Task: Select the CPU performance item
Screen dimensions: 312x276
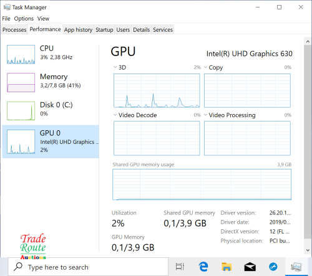Action: tap(51, 54)
